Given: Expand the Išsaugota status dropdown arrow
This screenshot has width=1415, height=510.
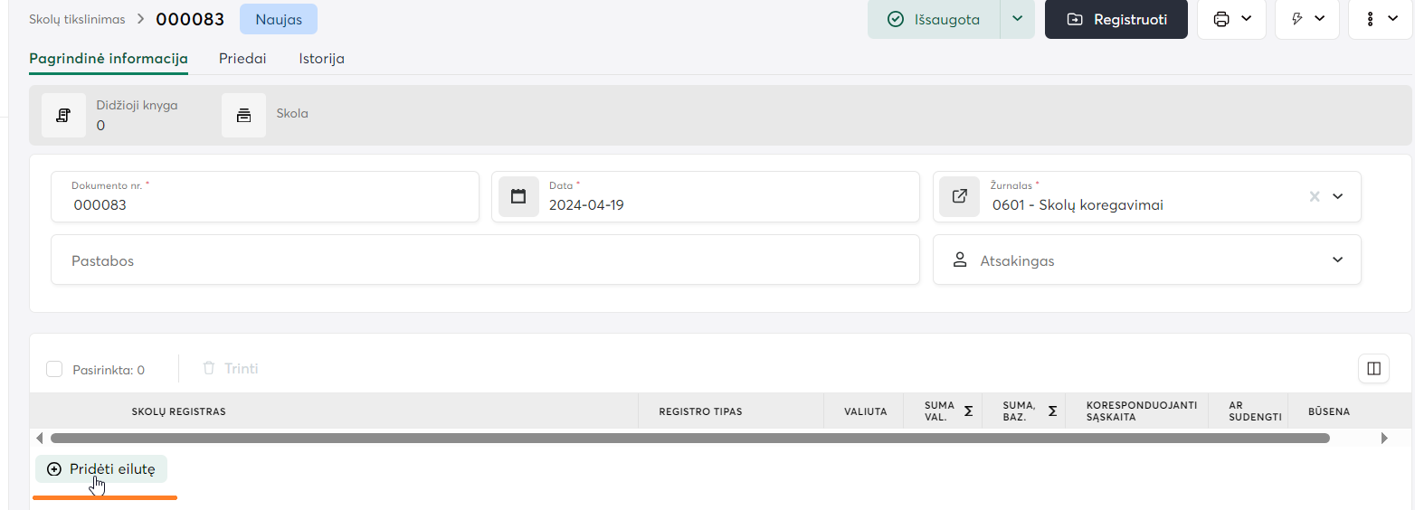Looking at the screenshot, I should pyautogui.click(x=1017, y=19).
